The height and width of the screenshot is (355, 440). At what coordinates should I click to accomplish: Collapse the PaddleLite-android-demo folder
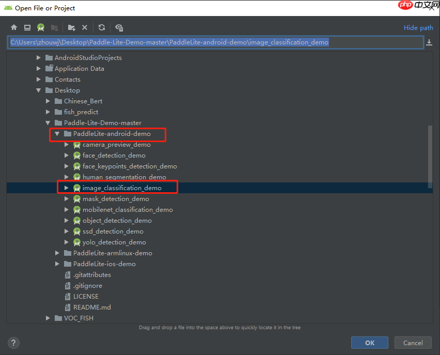[57, 134]
